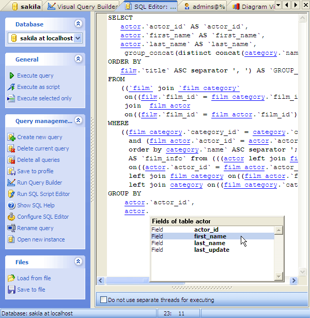
Task: Click the Execute query link
Action: [x=35, y=75]
